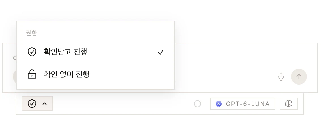Viewport: 323px width, 124px height.
Task: Select the '확인받고 진행' permission option
Action: 95,52
